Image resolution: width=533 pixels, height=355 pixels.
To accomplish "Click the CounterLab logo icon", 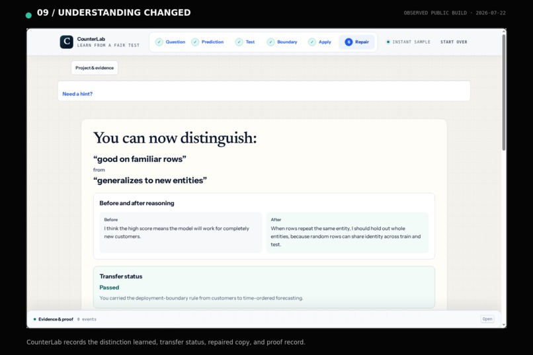I will point(67,42).
